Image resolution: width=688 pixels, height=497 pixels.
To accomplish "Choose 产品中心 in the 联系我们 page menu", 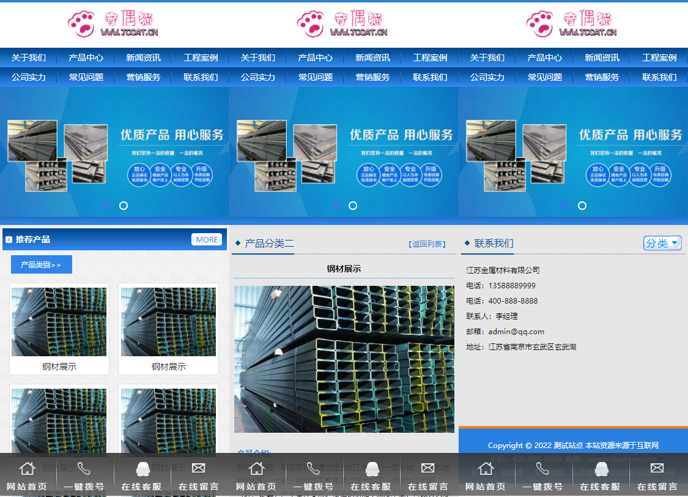I will click(544, 58).
